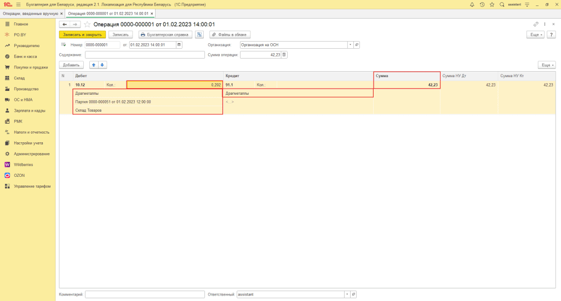This screenshot has height=301, width=561.
Task: Click the Добавить button
Action: [71, 65]
